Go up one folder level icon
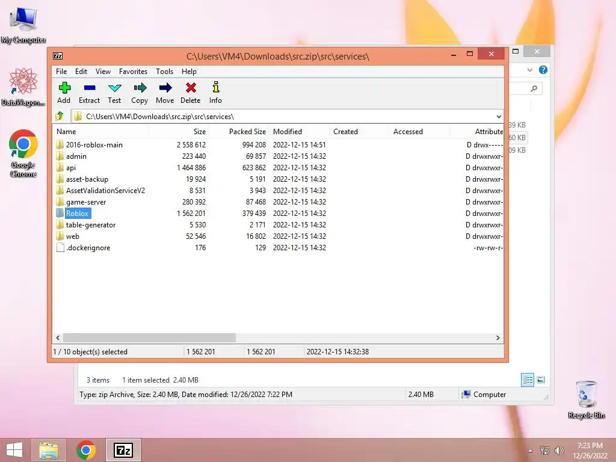The width and height of the screenshot is (616, 462). coord(60,116)
